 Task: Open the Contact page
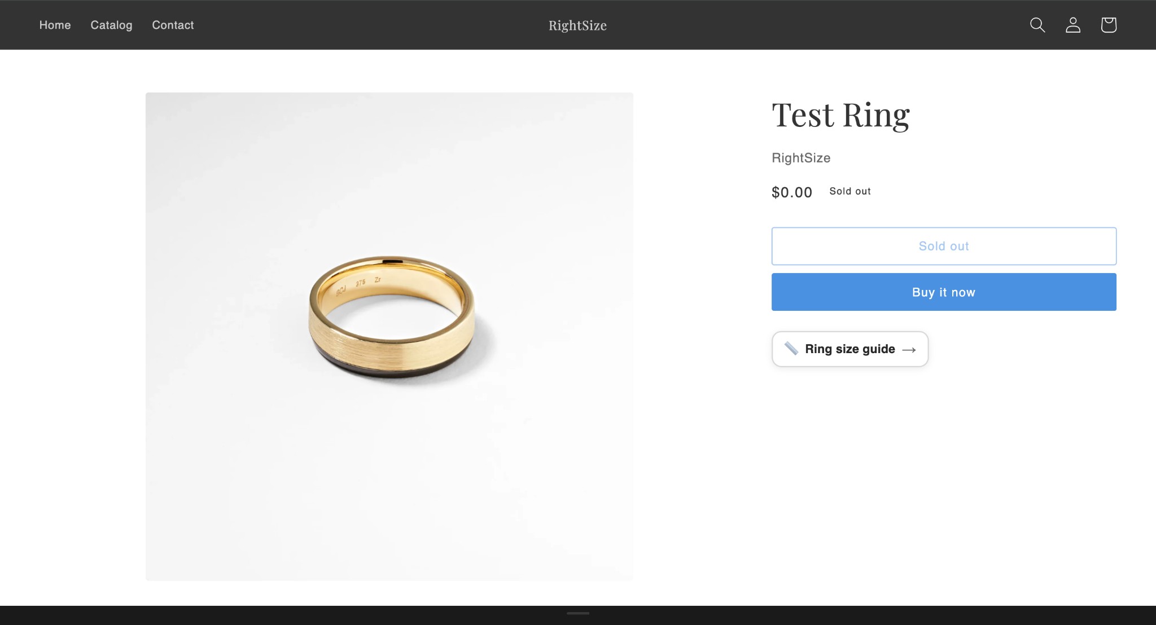(173, 25)
